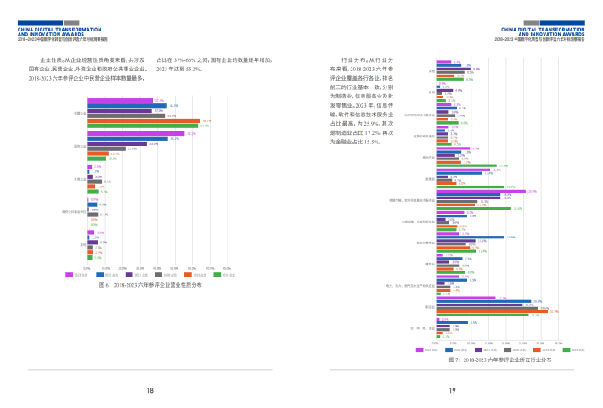Click the magenta 2023 legend swatch in Figure 6
Viewport: 603px width, 408px height.
coord(71,275)
